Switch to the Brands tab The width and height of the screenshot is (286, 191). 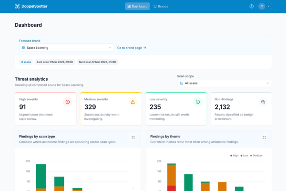pyautogui.click(x=161, y=6)
